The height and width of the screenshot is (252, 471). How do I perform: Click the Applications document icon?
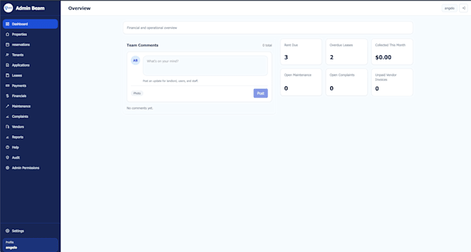[8, 65]
